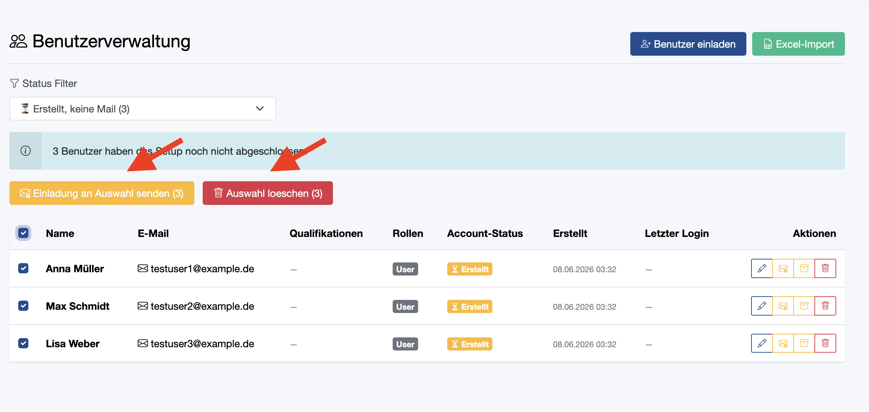Click the Benutzerverwaltung users icon
Viewport: 869px width, 412px height.
(x=18, y=41)
